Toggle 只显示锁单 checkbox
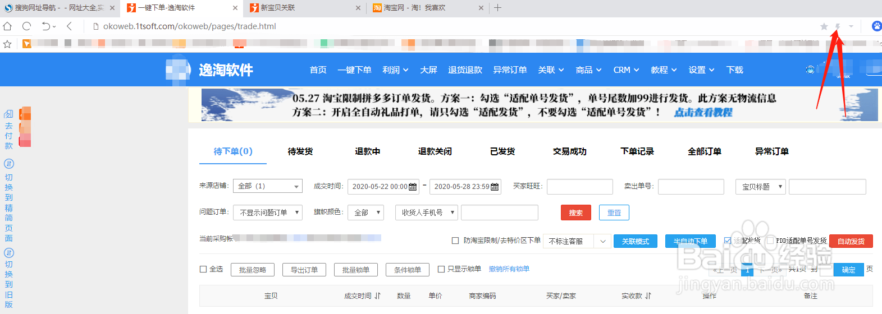The height and width of the screenshot is (314, 882). (441, 269)
